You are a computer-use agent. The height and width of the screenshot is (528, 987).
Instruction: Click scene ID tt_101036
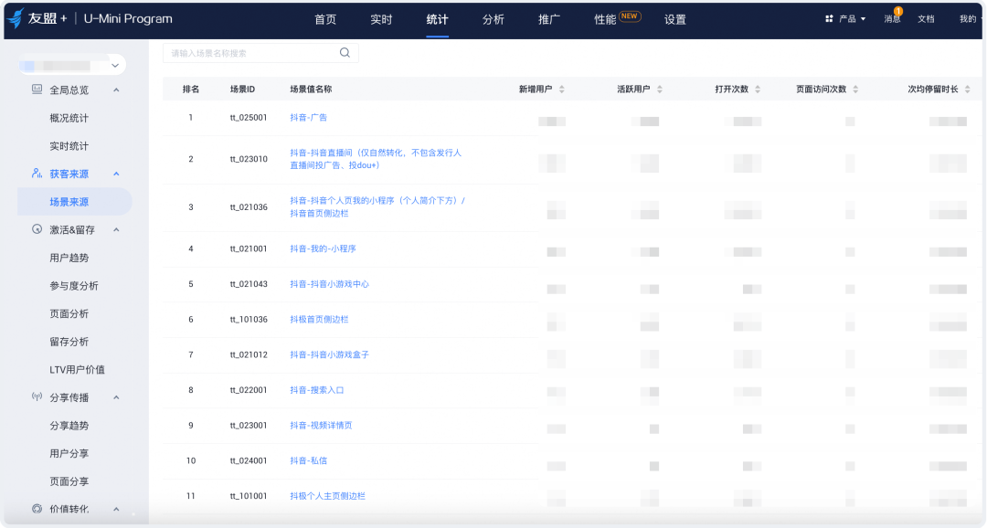[249, 319]
